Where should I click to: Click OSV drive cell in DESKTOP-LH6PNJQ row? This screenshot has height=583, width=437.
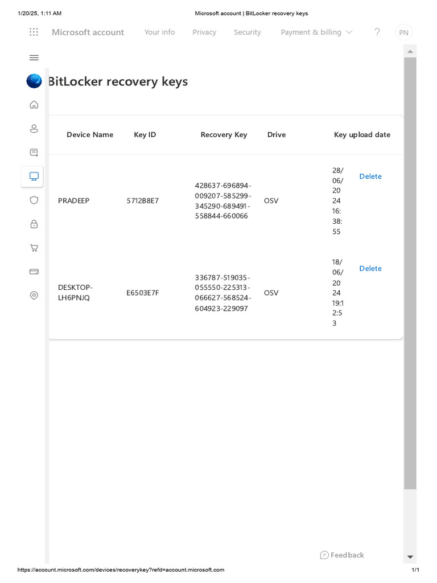(x=271, y=293)
